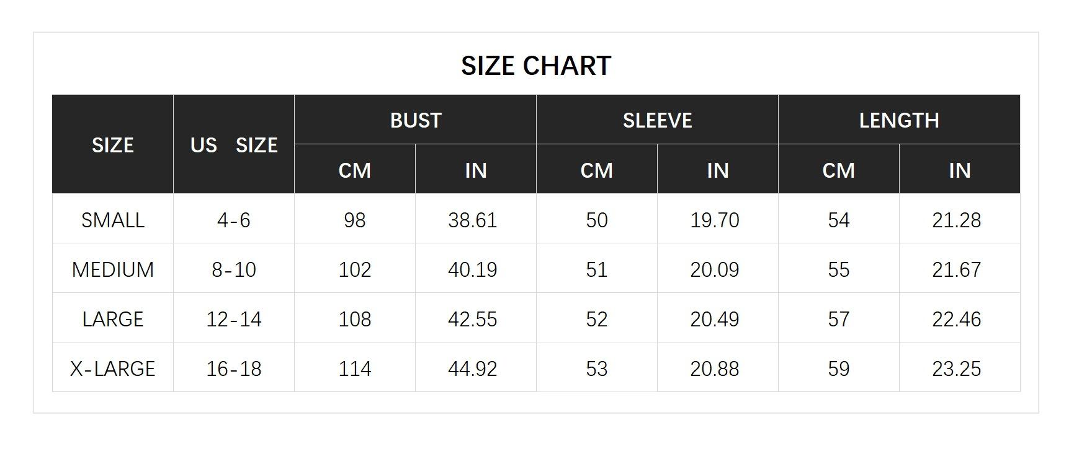
Task: Click the SMALL size row label
Action: pos(112,220)
